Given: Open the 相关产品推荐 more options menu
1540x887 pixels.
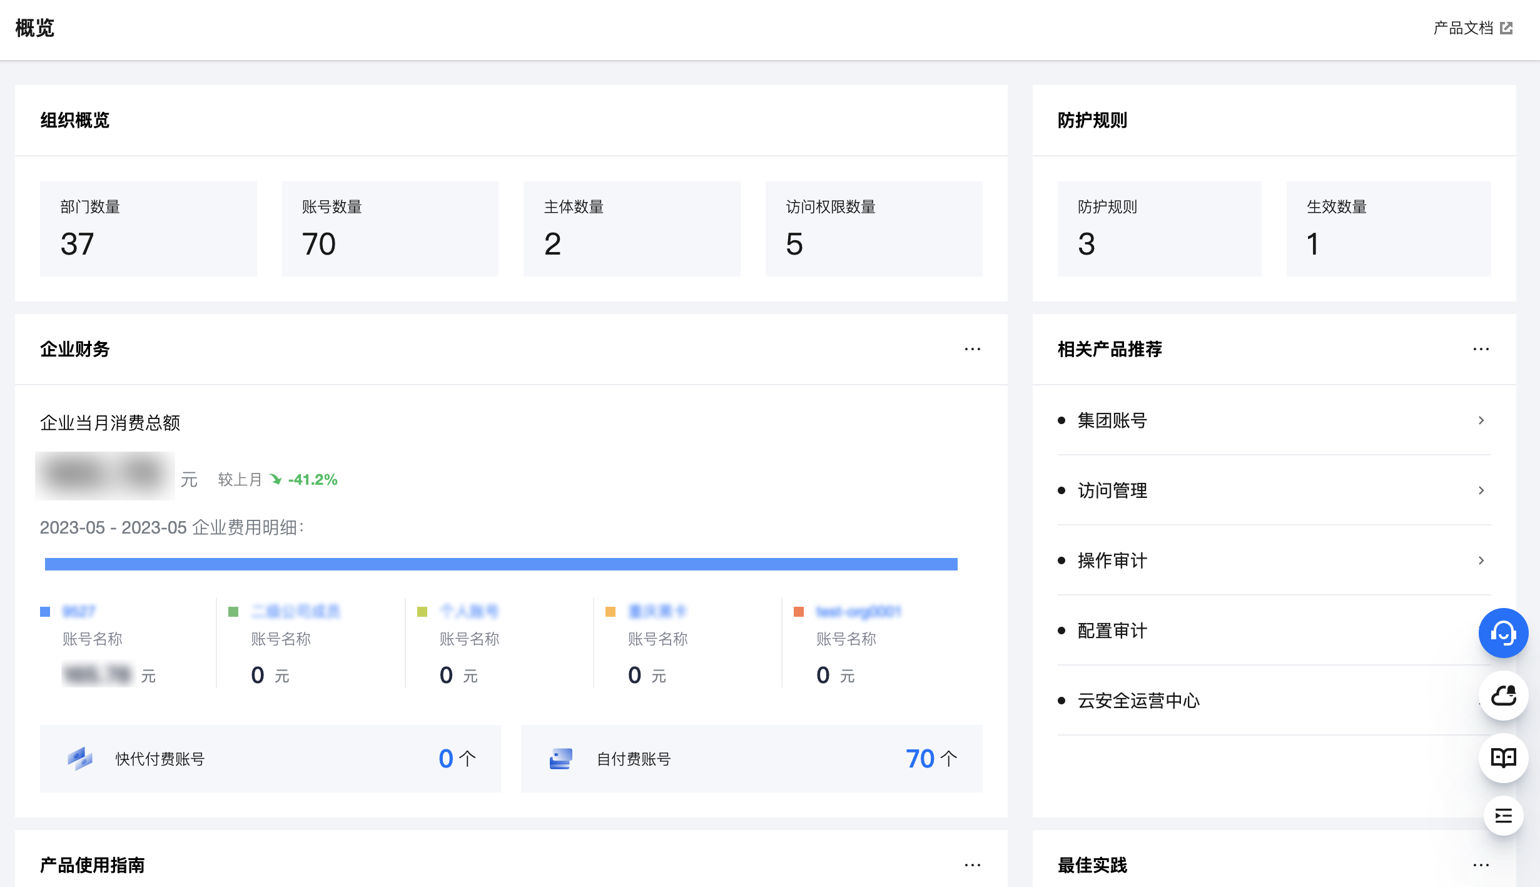Looking at the screenshot, I should (x=1481, y=349).
